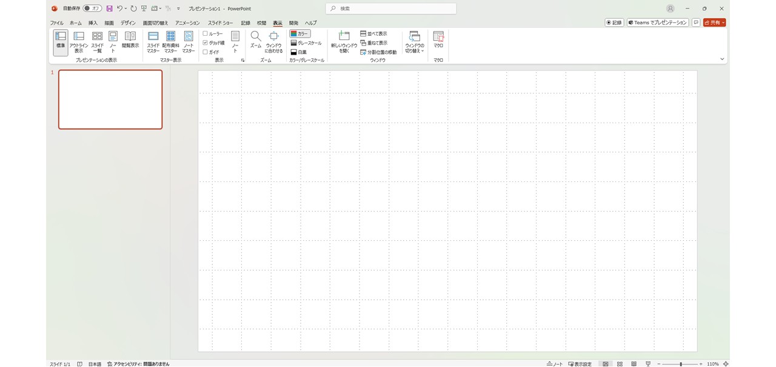Click the 110% zoom level
This screenshot has height=367, width=776.
click(x=713, y=364)
